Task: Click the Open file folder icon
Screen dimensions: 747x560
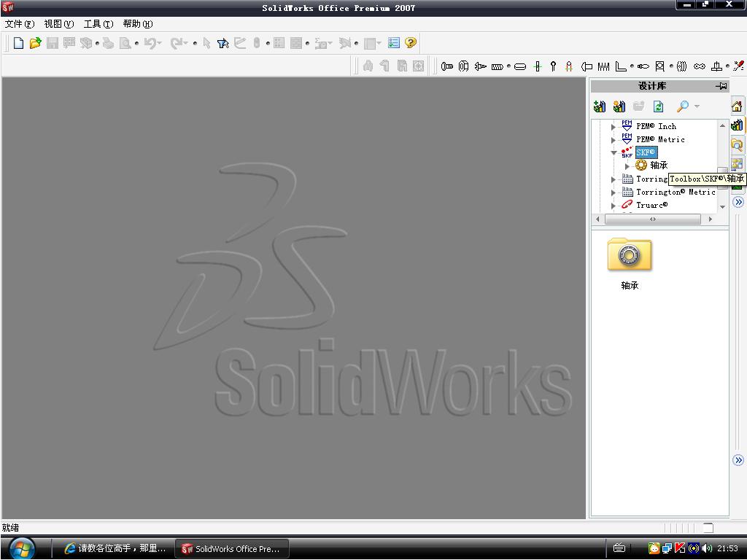Action: click(35, 43)
